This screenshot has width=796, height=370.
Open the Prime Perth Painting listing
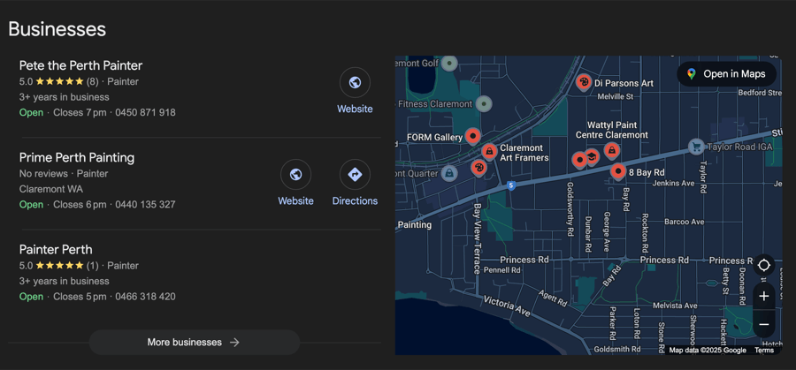(x=77, y=158)
